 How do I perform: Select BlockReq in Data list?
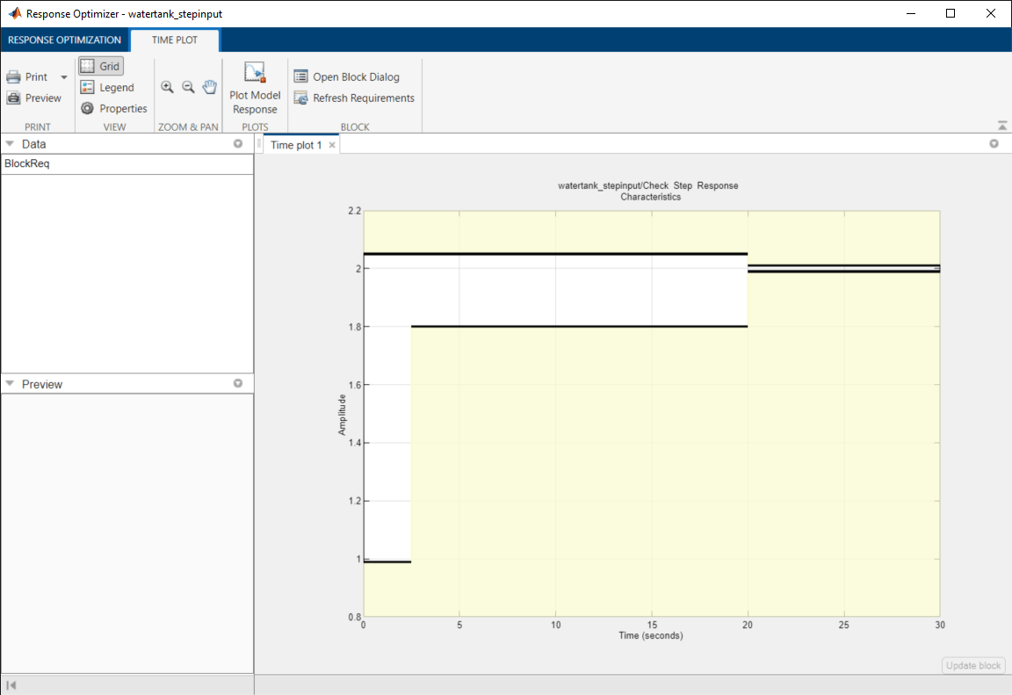point(28,164)
